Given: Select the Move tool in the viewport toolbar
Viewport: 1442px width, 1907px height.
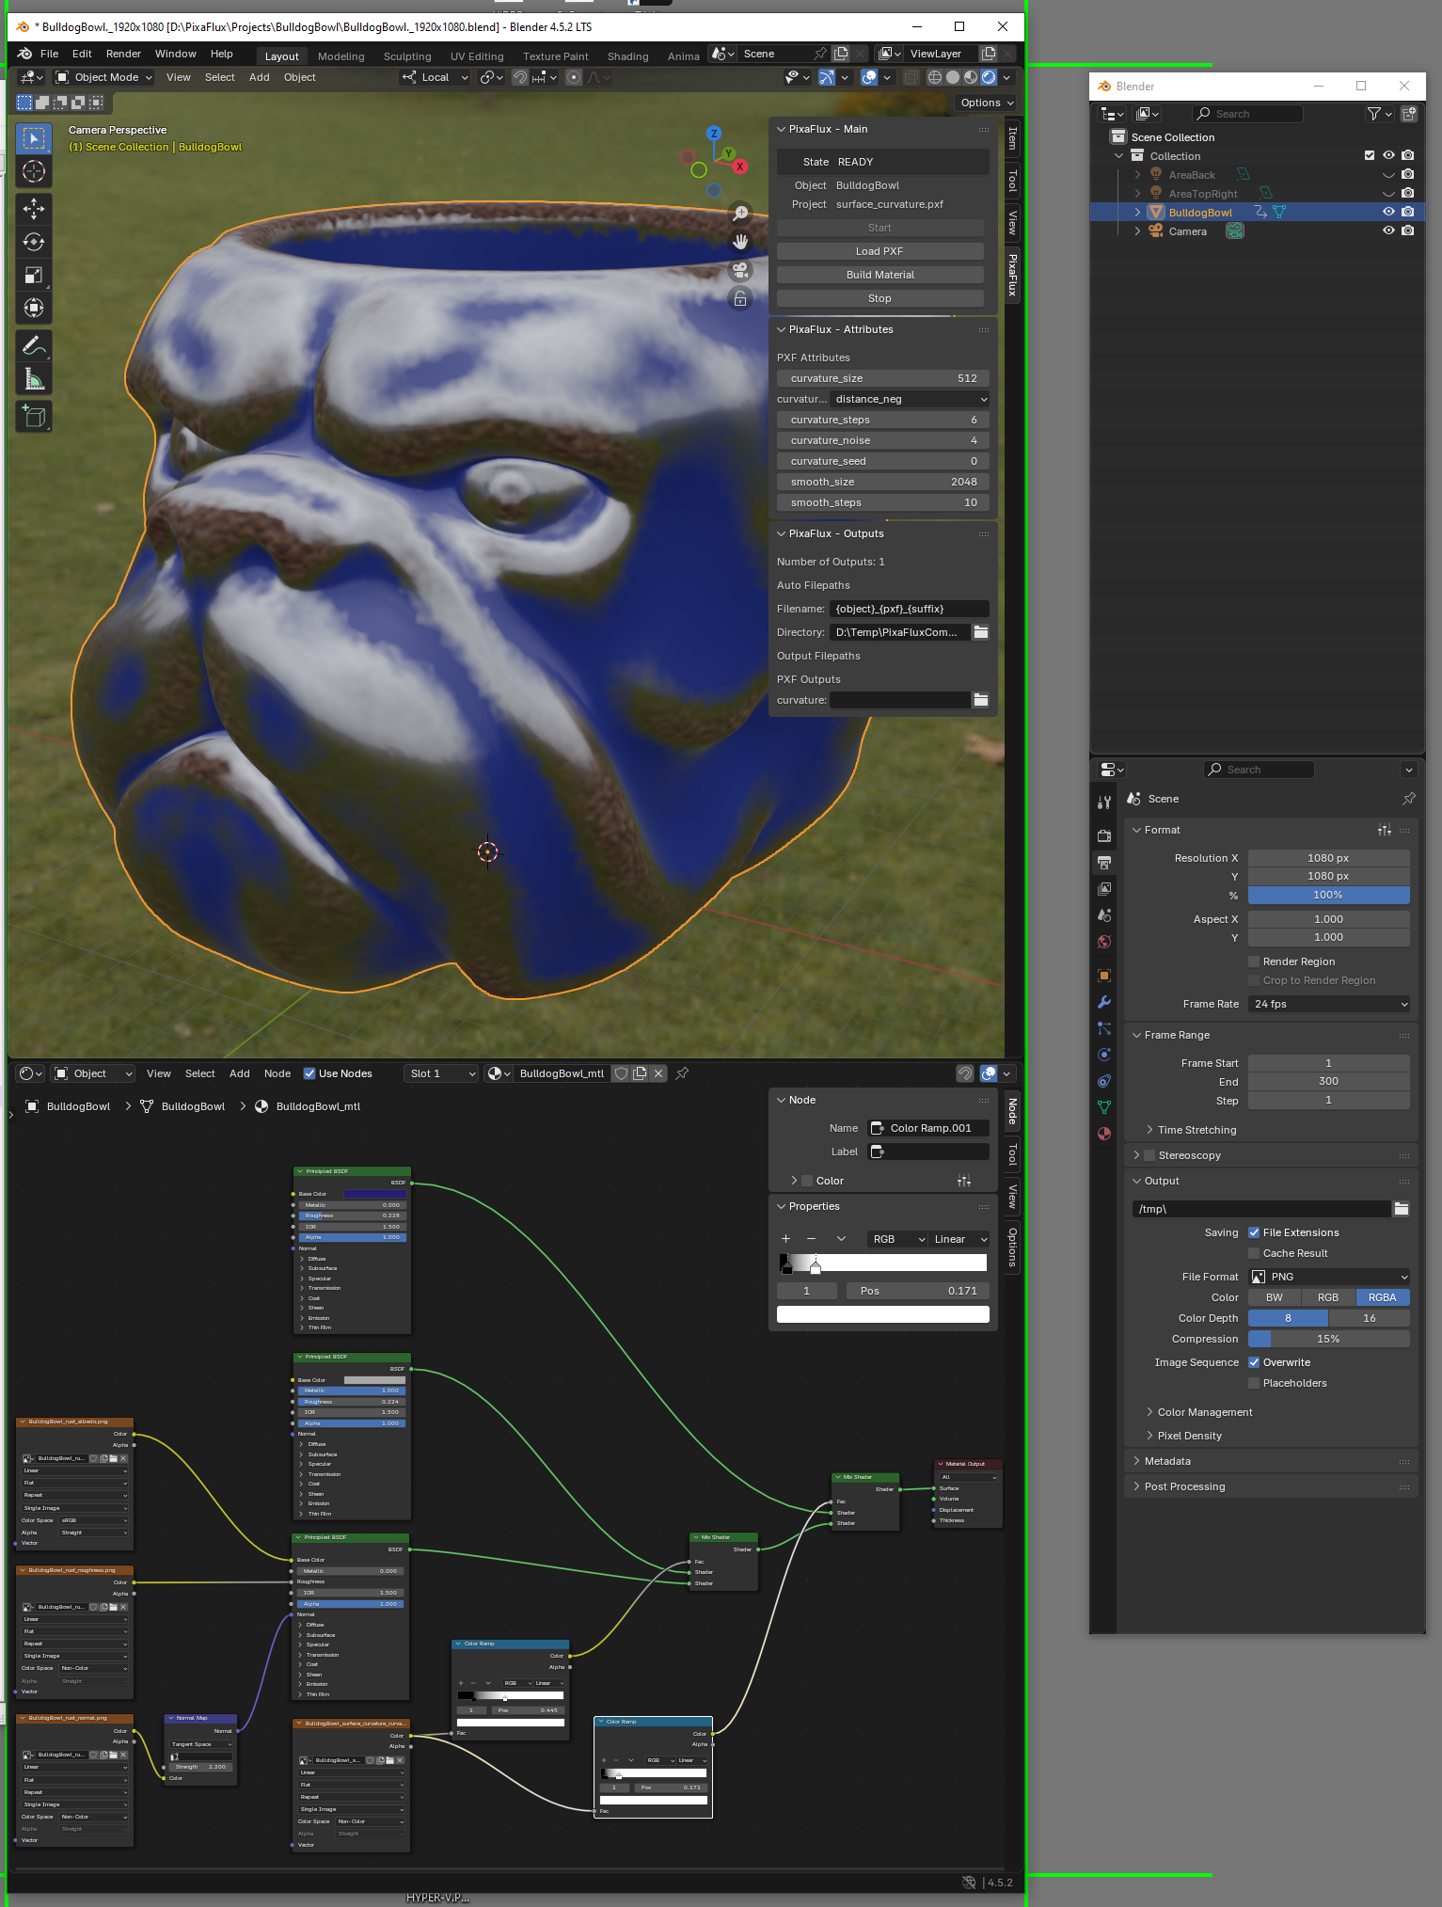Looking at the screenshot, I should [34, 209].
